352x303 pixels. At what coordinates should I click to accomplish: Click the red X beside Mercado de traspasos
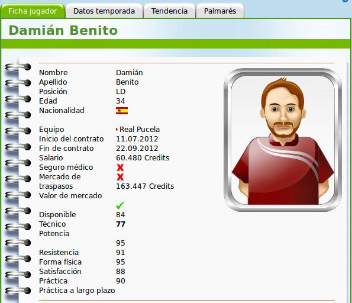coord(120,177)
